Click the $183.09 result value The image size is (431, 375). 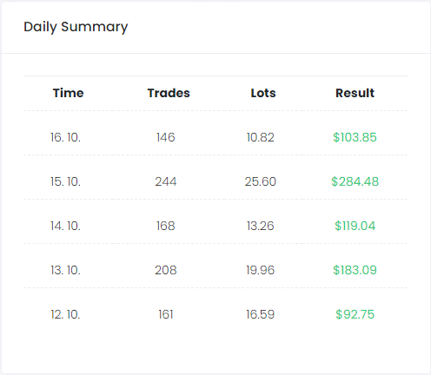[x=355, y=270]
